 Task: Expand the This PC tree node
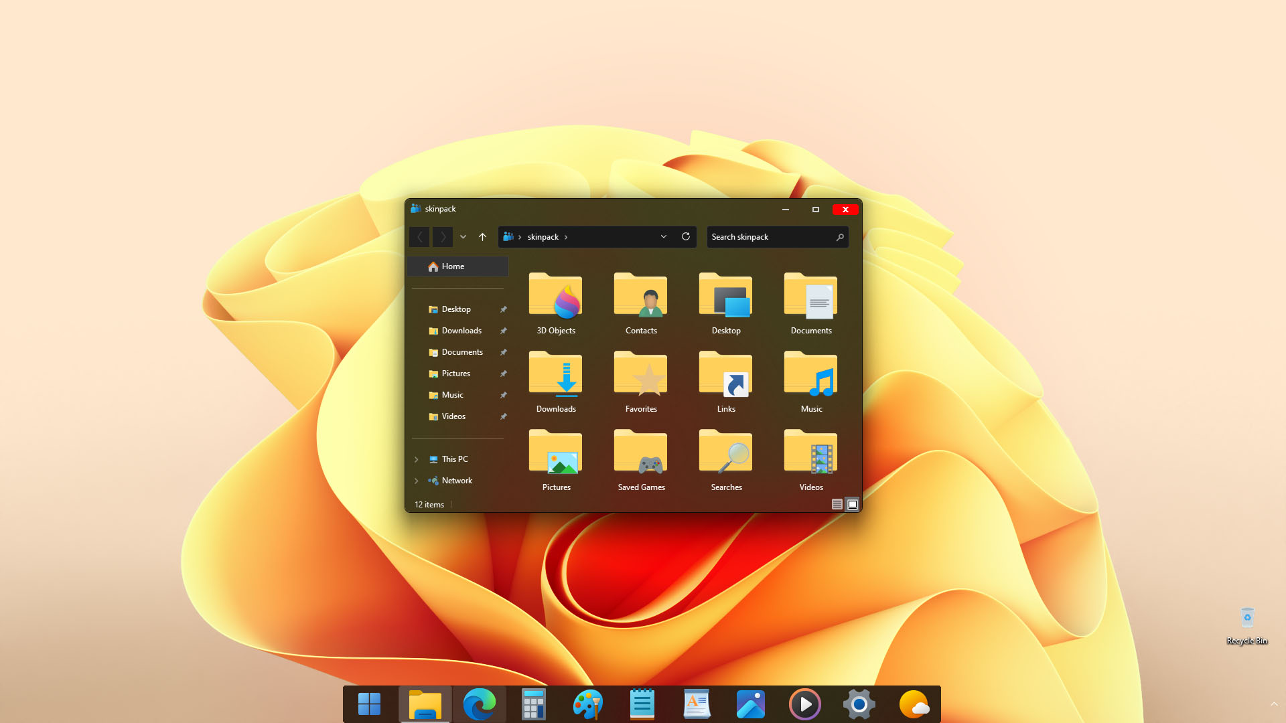pos(416,459)
